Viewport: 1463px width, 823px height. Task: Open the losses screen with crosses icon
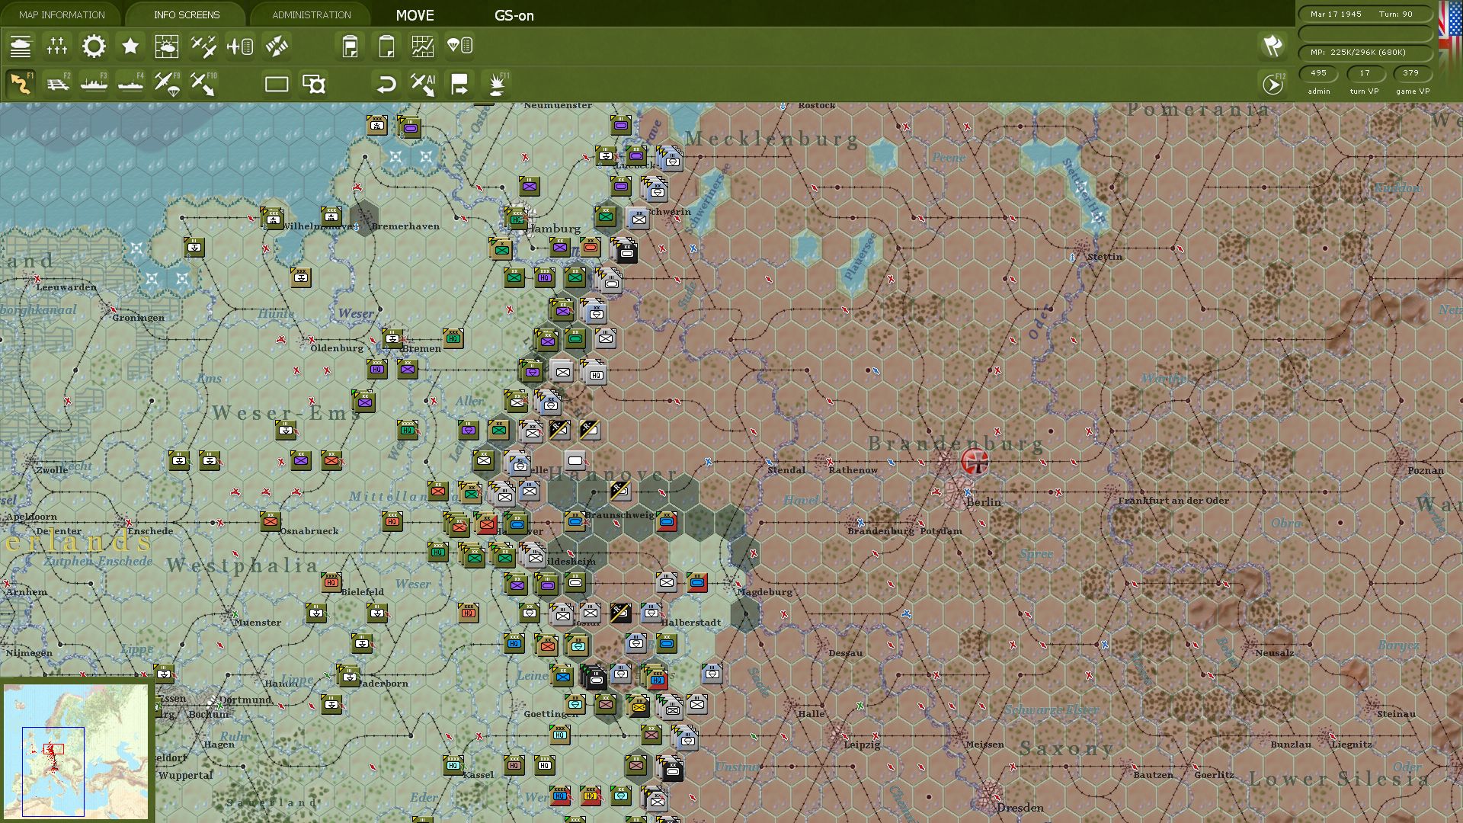57,46
